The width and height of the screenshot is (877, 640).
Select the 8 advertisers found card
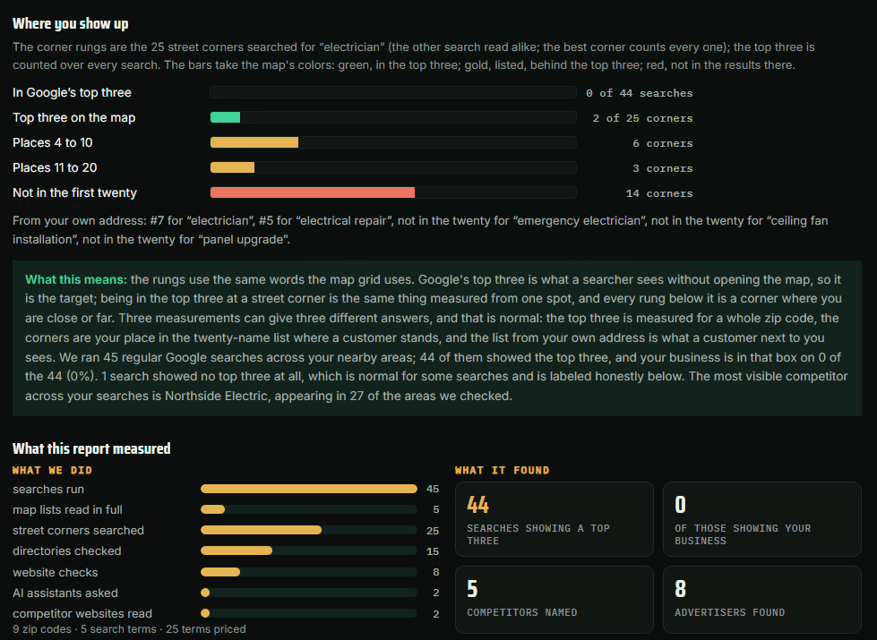coord(761,600)
